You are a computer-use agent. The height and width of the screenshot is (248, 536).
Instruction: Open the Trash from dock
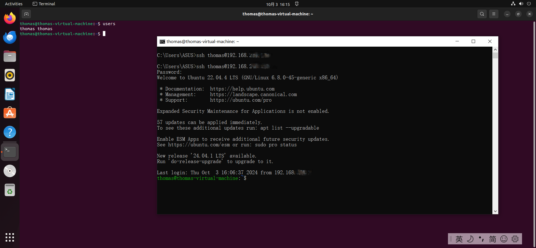click(x=10, y=190)
